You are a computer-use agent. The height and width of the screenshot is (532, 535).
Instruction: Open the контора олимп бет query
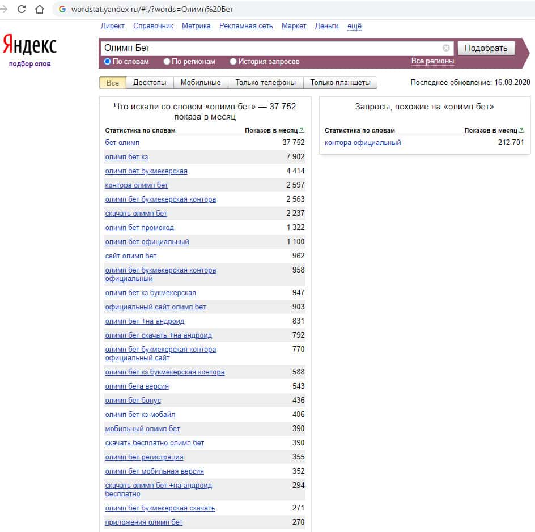[137, 185]
